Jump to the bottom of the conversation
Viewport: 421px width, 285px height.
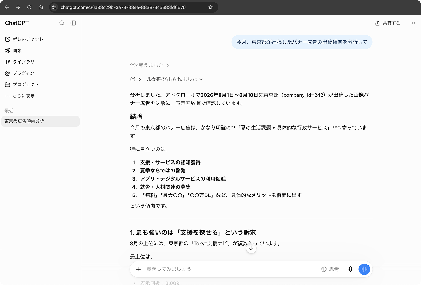point(251,248)
